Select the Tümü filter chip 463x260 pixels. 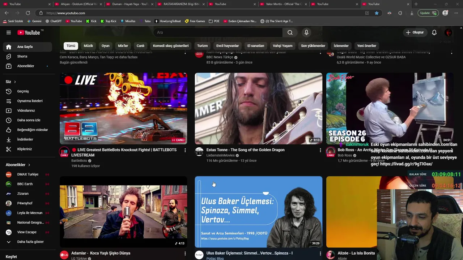pos(71,46)
